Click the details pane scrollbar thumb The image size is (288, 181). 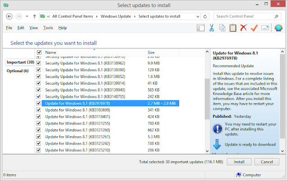[x=283, y=96]
